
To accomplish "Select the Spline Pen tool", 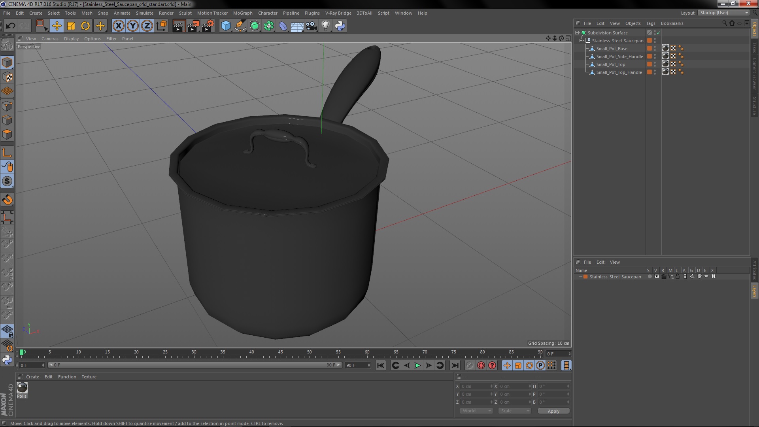I will tap(240, 26).
